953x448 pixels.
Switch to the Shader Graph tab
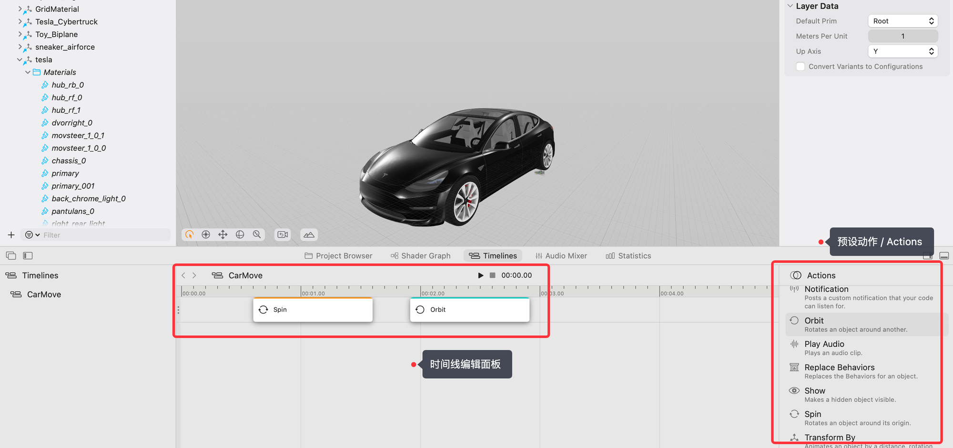pyautogui.click(x=420, y=256)
